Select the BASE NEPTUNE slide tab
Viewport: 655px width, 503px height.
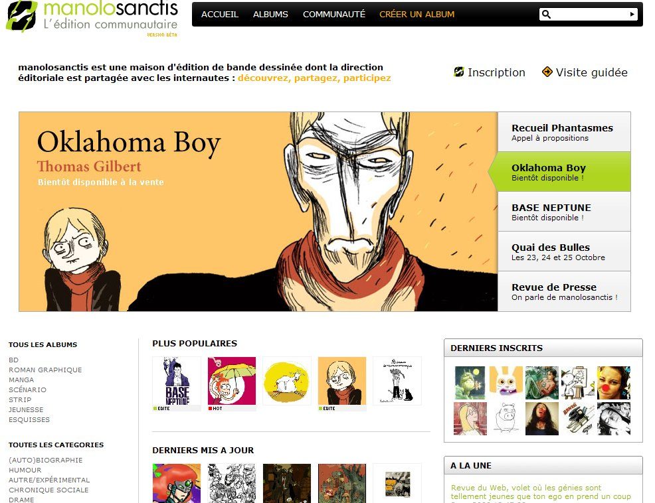click(x=564, y=212)
